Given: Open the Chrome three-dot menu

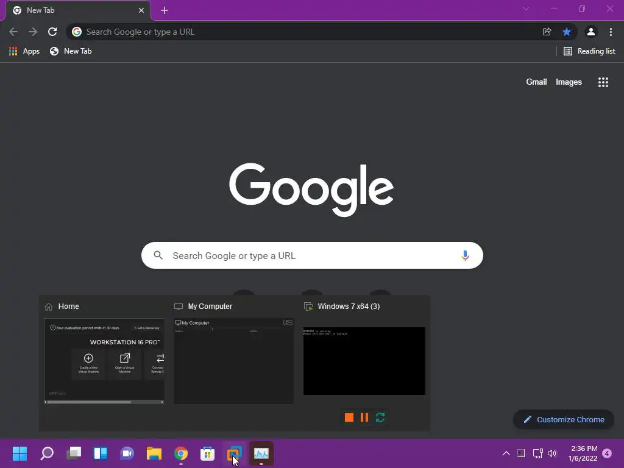Looking at the screenshot, I should tap(611, 32).
